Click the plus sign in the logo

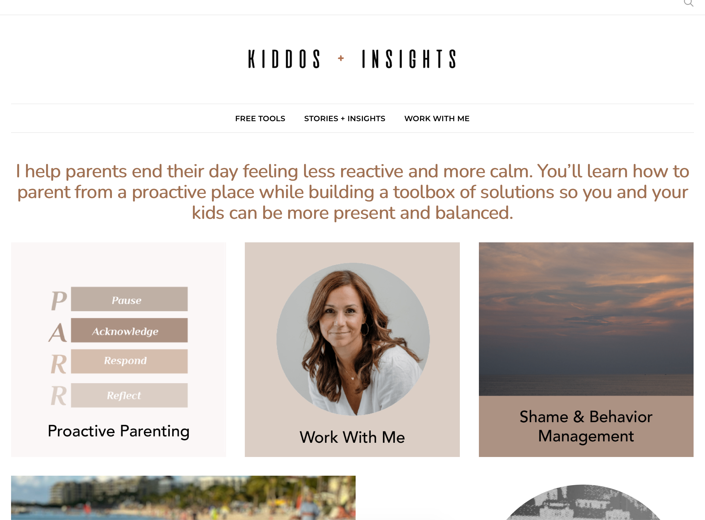[x=341, y=58]
